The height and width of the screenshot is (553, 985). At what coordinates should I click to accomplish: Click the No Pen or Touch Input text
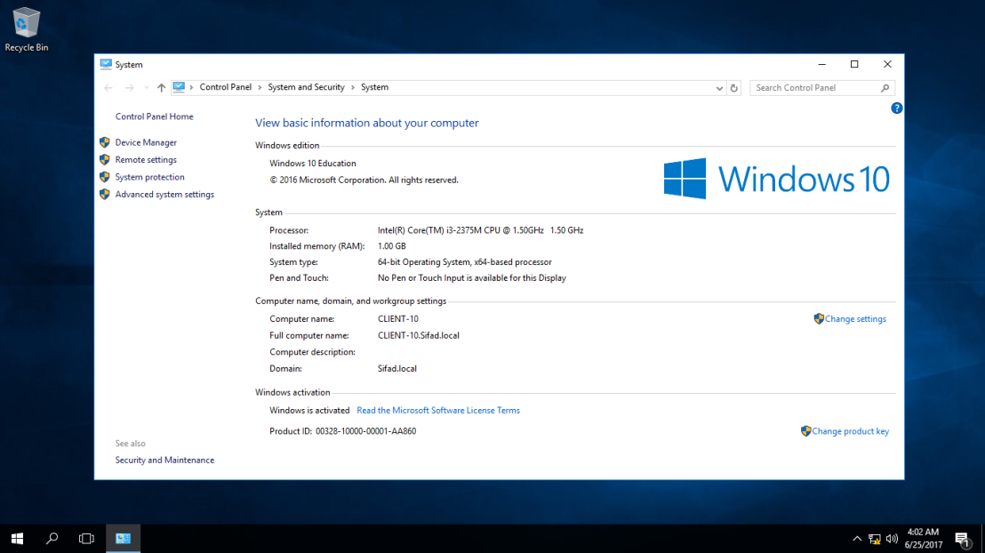(472, 277)
